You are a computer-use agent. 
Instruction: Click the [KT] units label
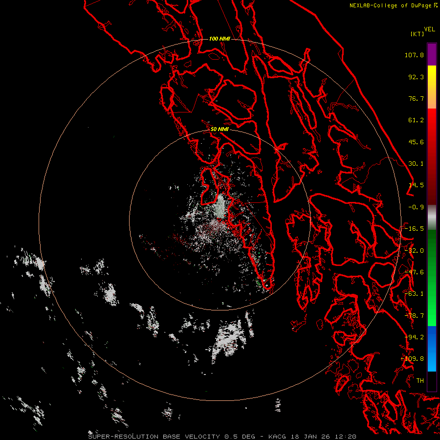(x=417, y=34)
